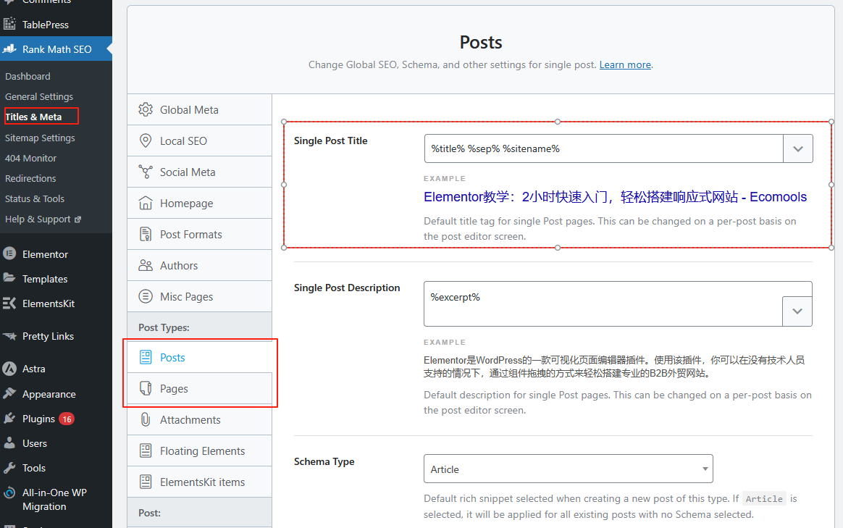Switch to the Pages post type tab
This screenshot has height=528, width=843.
pos(174,389)
